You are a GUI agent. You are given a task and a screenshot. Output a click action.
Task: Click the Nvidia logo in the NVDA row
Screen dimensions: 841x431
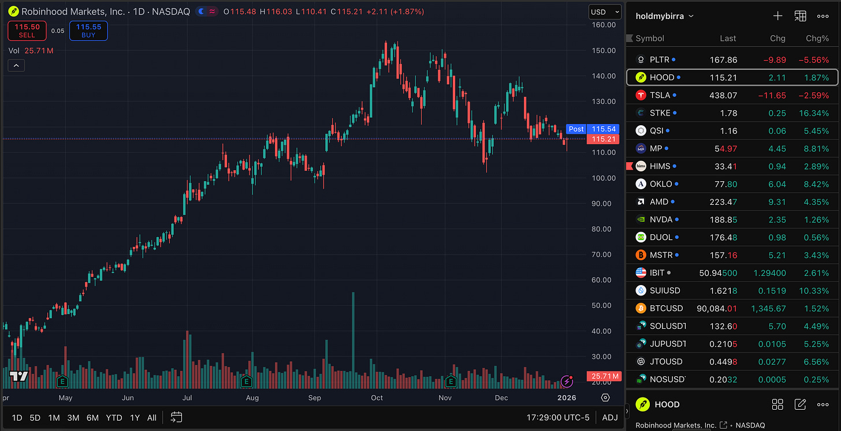pos(641,219)
